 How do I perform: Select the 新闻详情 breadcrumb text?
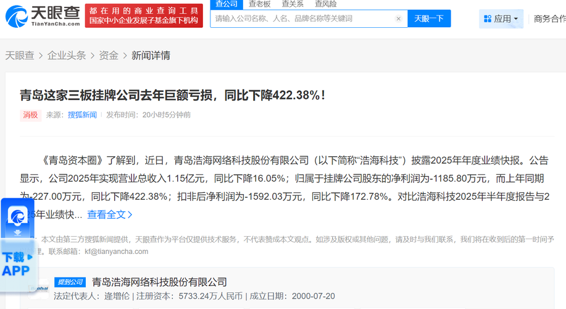(151, 55)
